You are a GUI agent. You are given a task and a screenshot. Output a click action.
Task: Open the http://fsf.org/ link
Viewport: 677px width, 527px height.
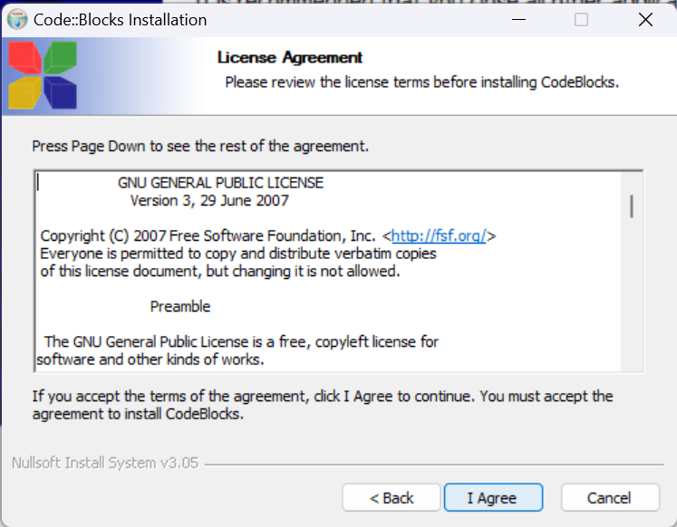coord(439,236)
